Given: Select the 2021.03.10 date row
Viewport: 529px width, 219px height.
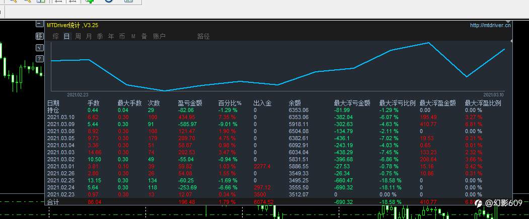Looking at the screenshot, I should [61, 117].
